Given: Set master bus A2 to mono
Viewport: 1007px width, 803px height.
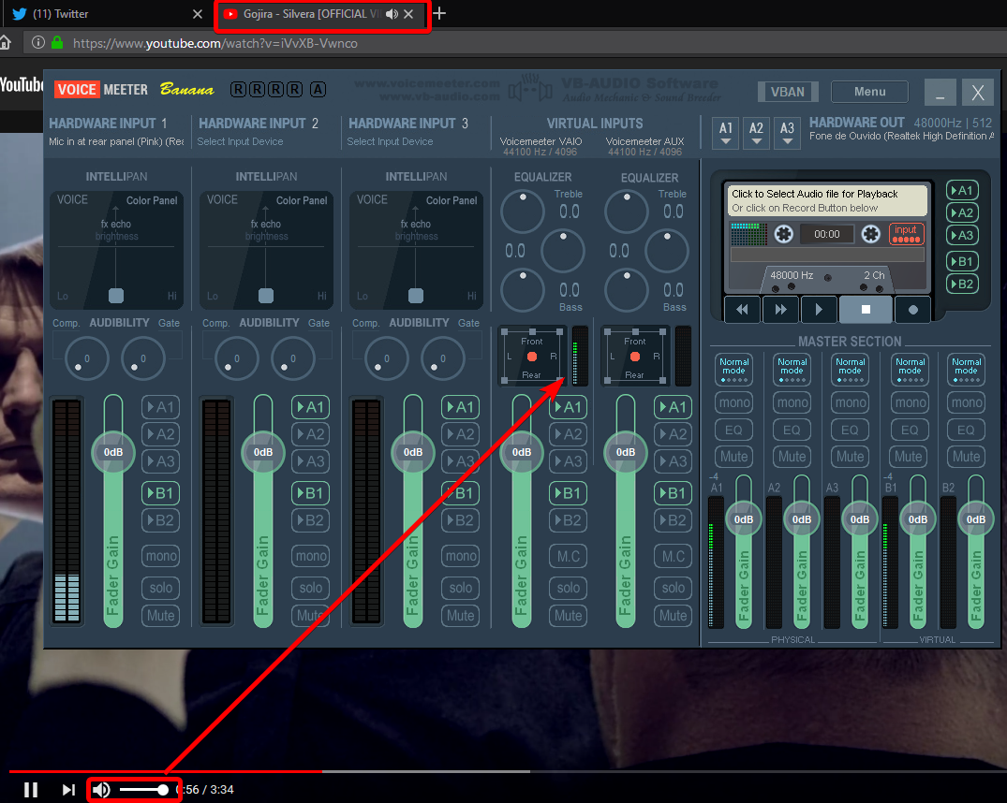Looking at the screenshot, I should 792,402.
